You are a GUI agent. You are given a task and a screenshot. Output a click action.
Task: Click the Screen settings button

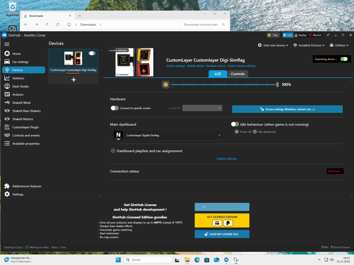tap(287, 109)
